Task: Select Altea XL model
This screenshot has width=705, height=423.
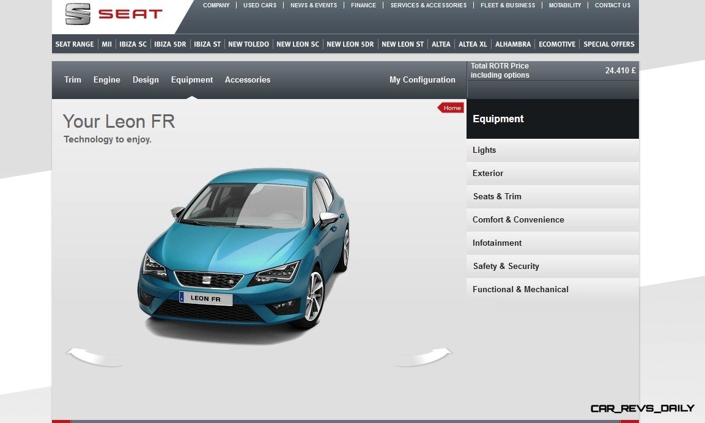Action: click(473, 44)
